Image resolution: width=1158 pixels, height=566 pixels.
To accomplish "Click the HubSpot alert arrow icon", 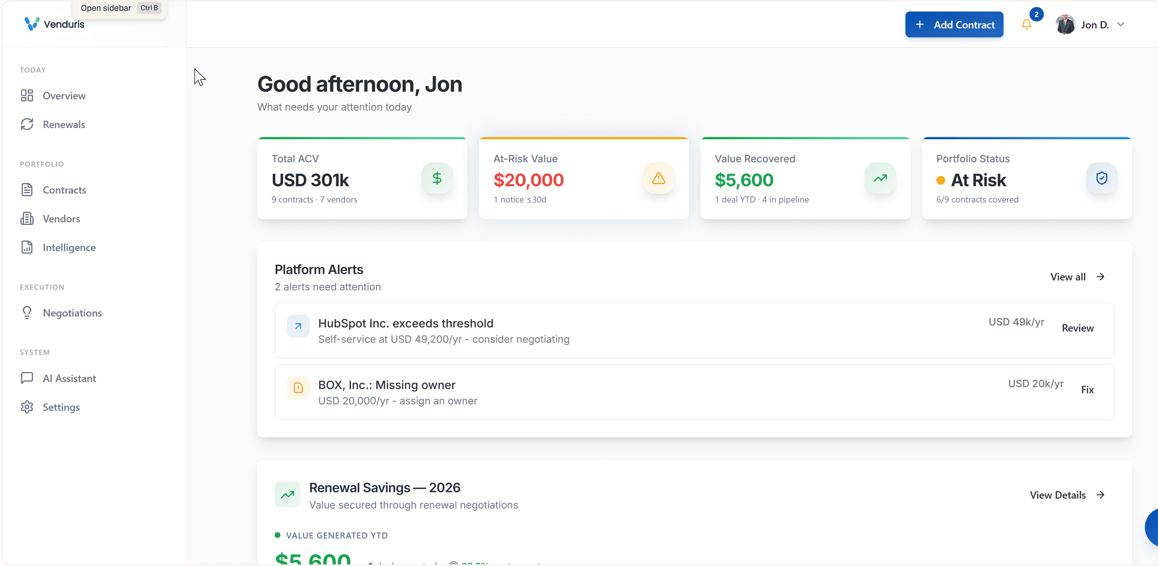I will click(298, 326).
